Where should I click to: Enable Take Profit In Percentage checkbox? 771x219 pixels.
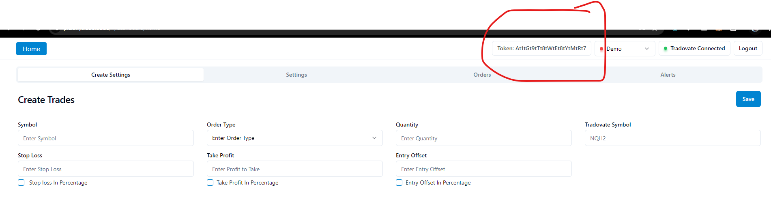pos(210,182)
